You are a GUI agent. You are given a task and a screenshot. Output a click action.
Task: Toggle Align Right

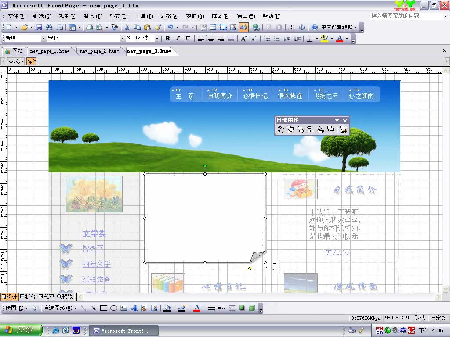pos(221,39)
